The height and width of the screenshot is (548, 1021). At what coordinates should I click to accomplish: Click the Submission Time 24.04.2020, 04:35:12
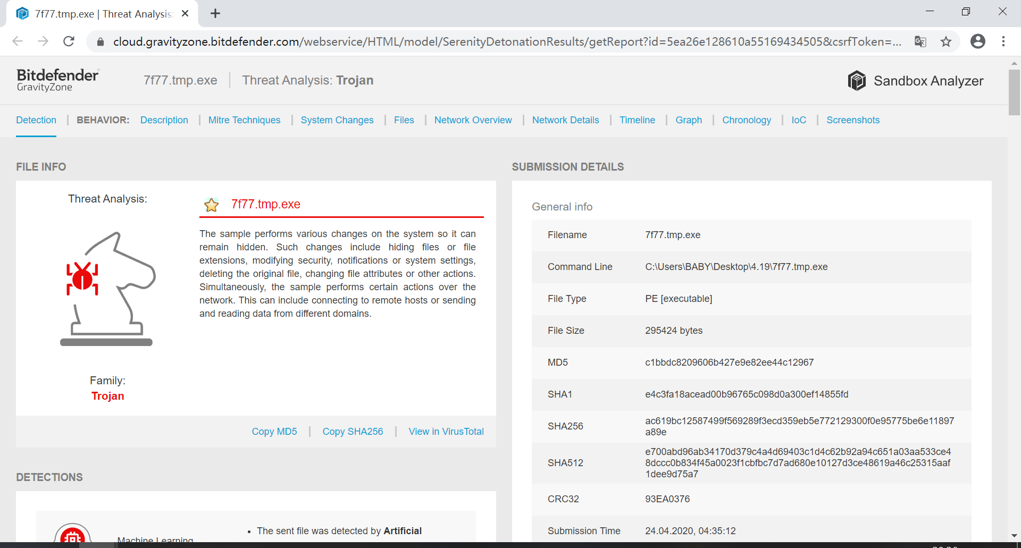coord(690,531)
